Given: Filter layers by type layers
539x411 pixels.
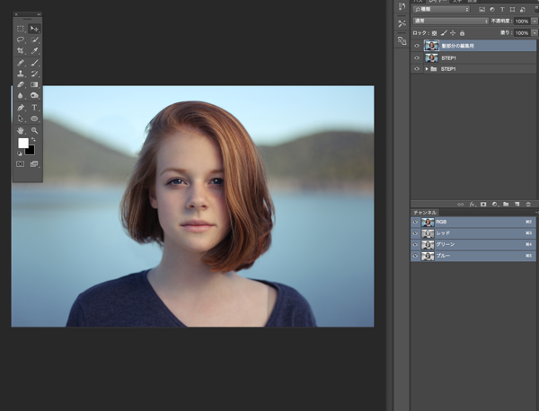Looking at the screenshot, I should coord(502,10).
